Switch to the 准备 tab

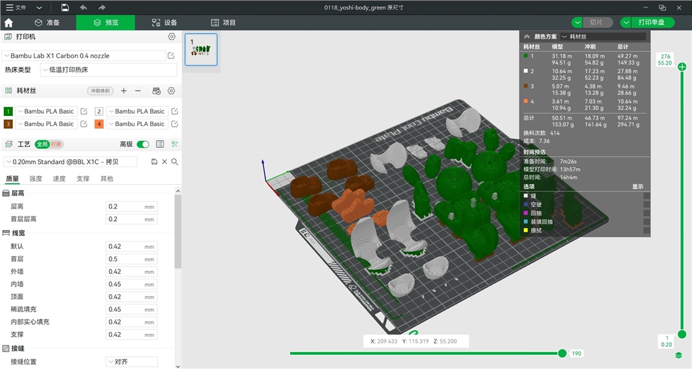(47, 22)
